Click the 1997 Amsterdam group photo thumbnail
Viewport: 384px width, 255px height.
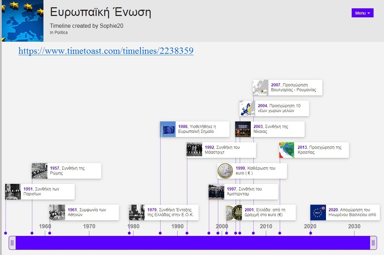tap(216, 192)
